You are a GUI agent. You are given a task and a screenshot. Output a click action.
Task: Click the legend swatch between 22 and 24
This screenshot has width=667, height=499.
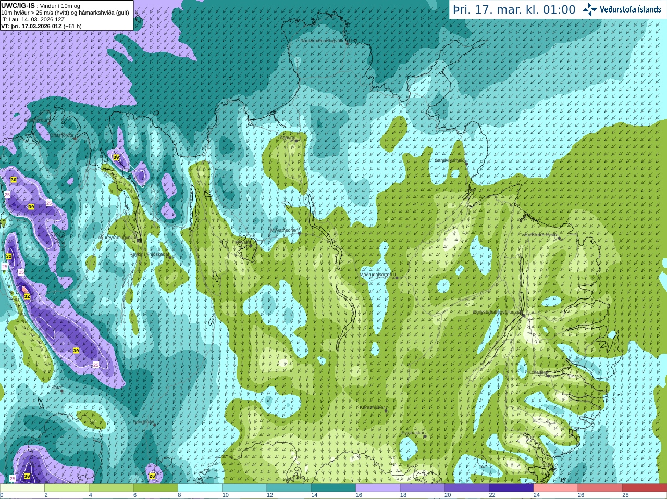(x=511, y=488)
